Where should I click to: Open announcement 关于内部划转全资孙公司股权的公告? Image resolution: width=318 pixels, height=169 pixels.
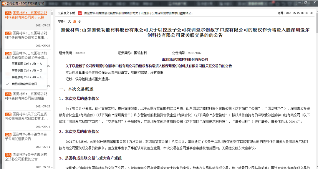[28, 160]
